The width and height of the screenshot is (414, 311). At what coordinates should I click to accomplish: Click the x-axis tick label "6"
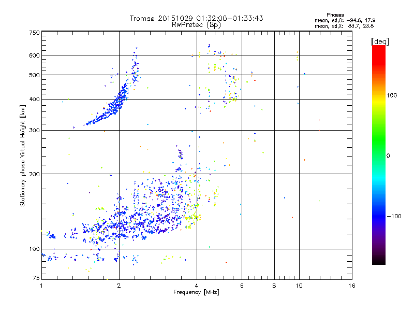click(x=242, y=286)
